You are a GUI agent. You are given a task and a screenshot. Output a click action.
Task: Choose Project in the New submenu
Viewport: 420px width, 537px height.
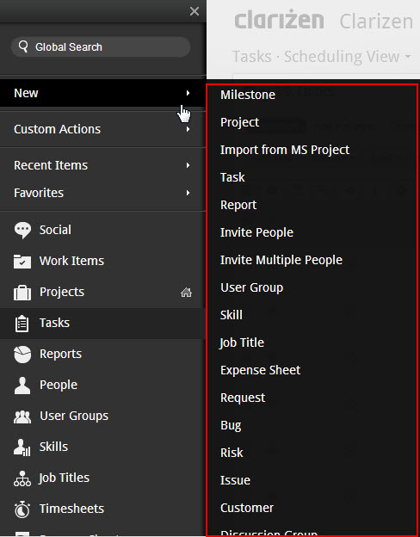tap(239, 122)
